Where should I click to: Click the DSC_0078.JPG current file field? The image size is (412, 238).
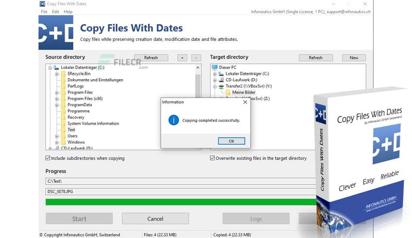point(181,192)
